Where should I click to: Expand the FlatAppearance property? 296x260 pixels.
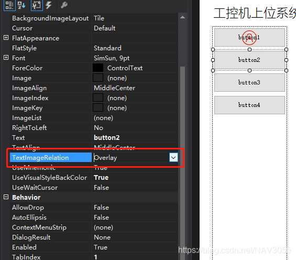click(x=6, y=38)
